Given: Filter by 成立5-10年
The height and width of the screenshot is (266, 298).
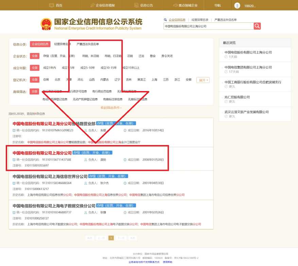Looking at the screenshot, I should click(87, 68).
